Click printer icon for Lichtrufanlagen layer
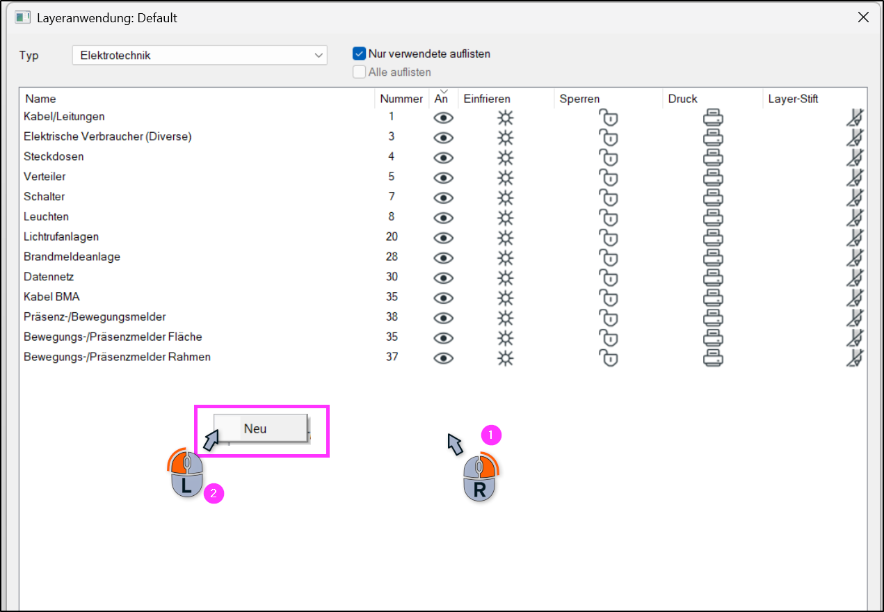Viewport: 884px width, 612px height. point(713,238)
